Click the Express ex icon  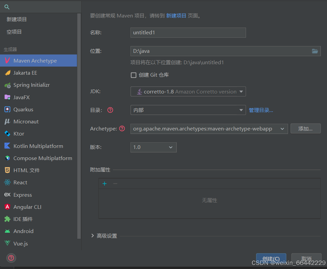pos(7,194)
